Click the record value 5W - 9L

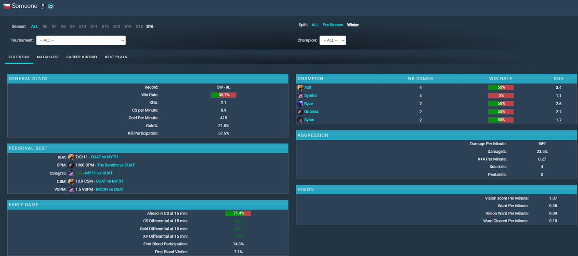point(223,87)
